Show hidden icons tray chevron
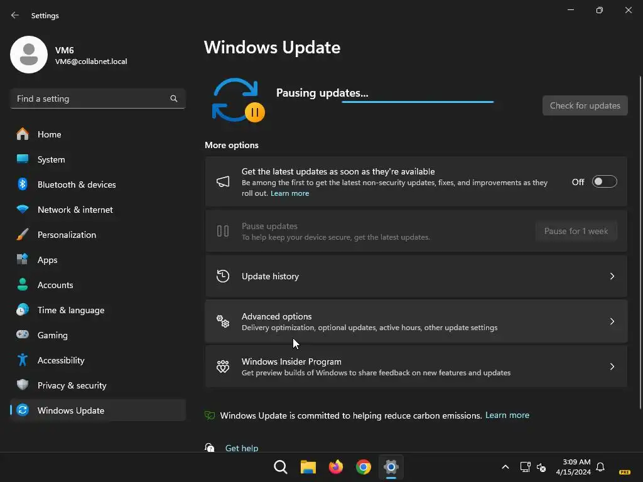Viewport: 643px width, 482px height. click(x=505, y=467)
